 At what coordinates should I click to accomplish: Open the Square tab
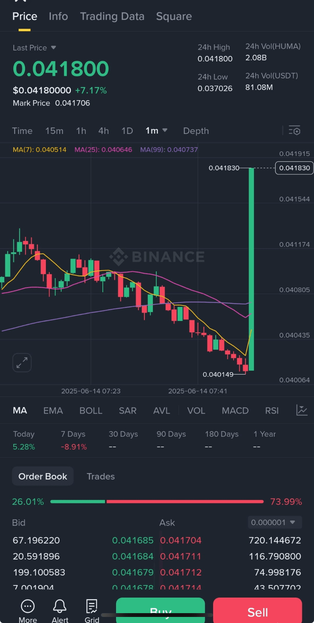(174, 16)
